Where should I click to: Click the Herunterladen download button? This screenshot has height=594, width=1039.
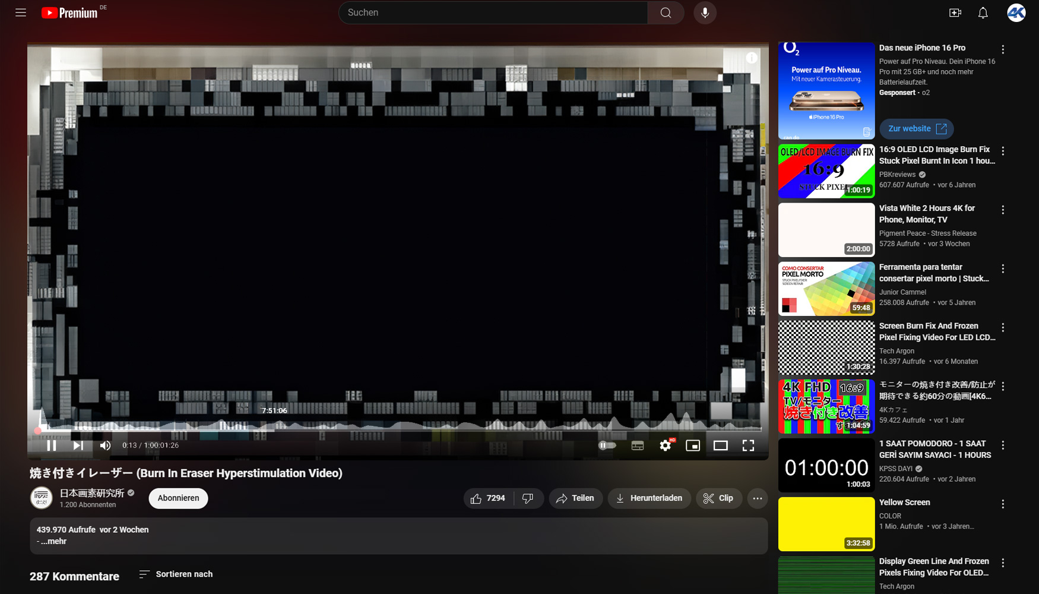(x=649, y=498)
